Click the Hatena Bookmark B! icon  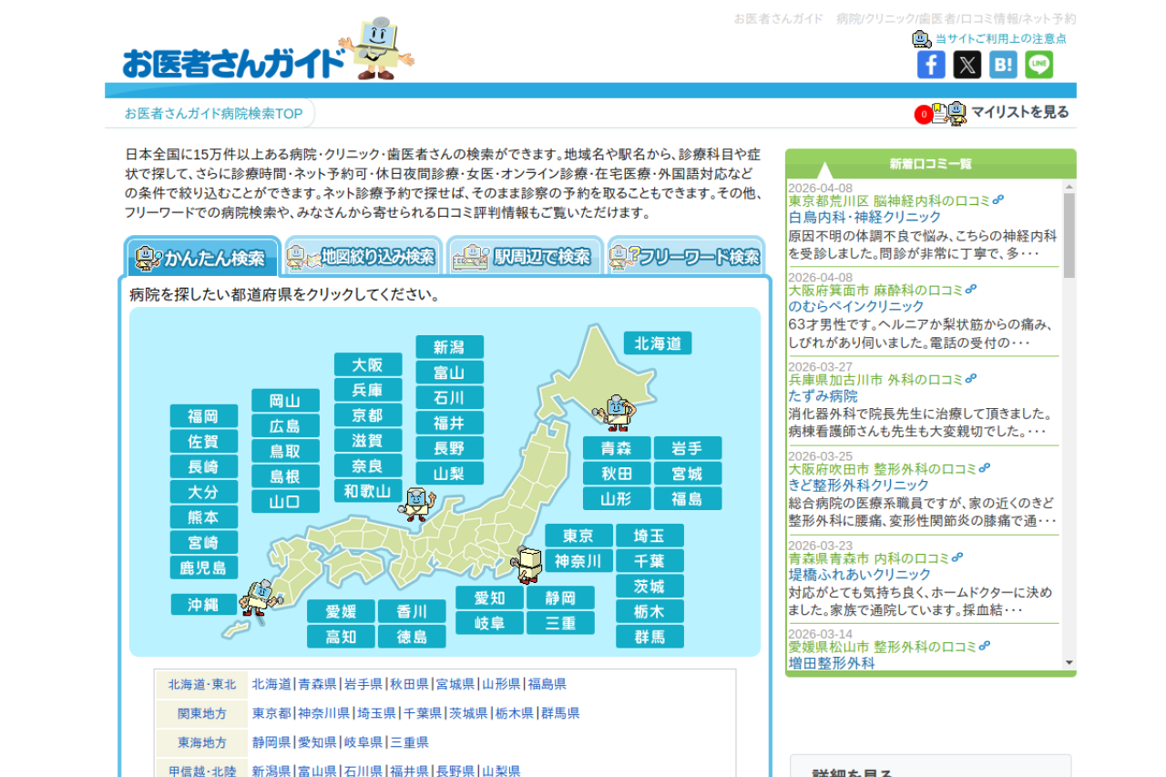(1003, 65)
